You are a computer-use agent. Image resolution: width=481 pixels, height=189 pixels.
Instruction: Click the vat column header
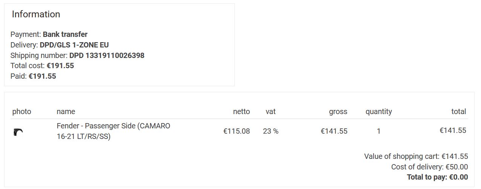click(x=270, y=111)
